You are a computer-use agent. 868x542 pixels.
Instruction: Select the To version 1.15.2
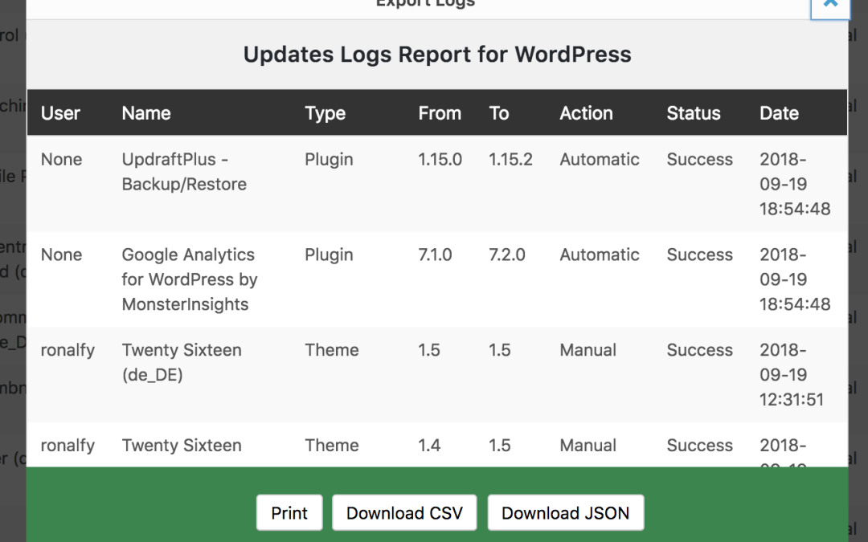click(x=510, y=159)
